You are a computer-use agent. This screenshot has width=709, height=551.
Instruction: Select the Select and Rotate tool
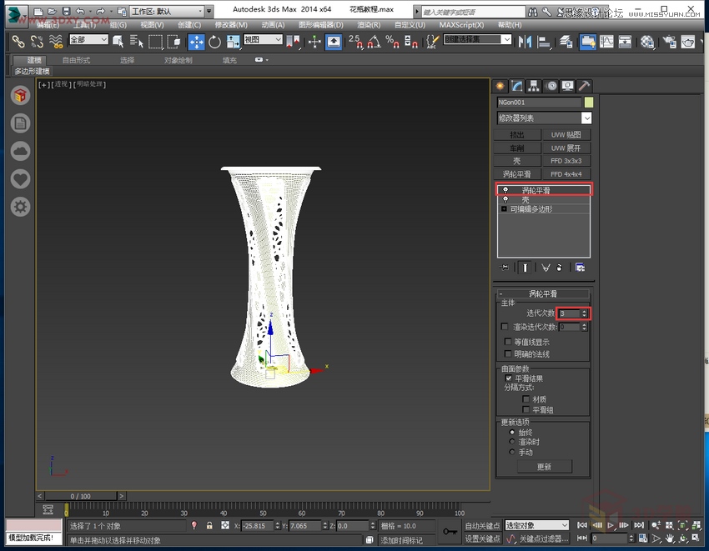[x=215, y=41]
